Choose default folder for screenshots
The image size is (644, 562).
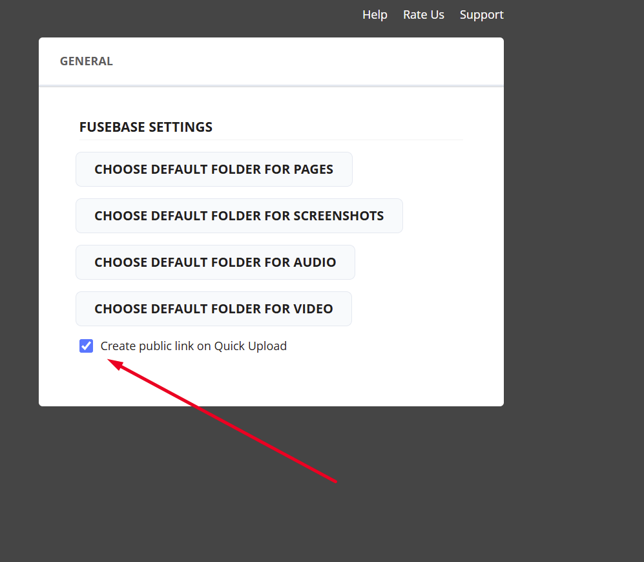point(239,216)
